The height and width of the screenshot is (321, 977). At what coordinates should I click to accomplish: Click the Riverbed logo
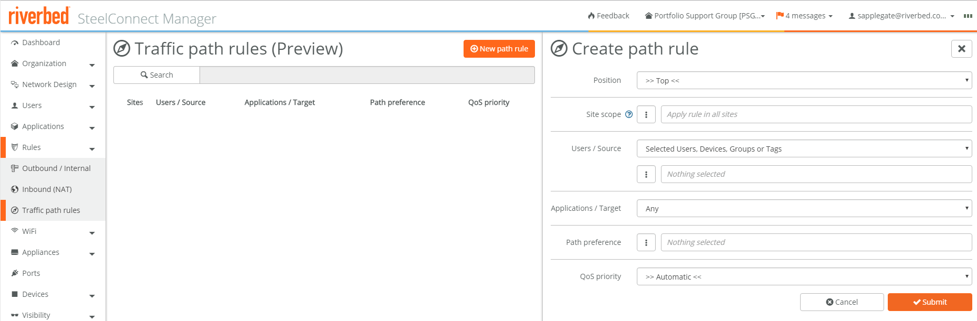pos(39,16)
